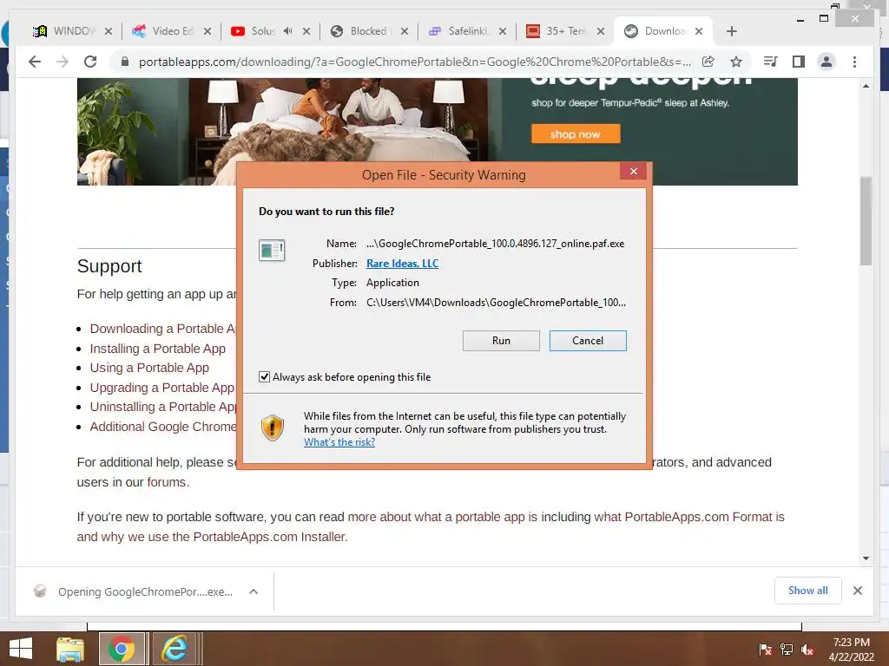Close the Safelink tab
Viewport: 889px width, 666px height.
503,31
